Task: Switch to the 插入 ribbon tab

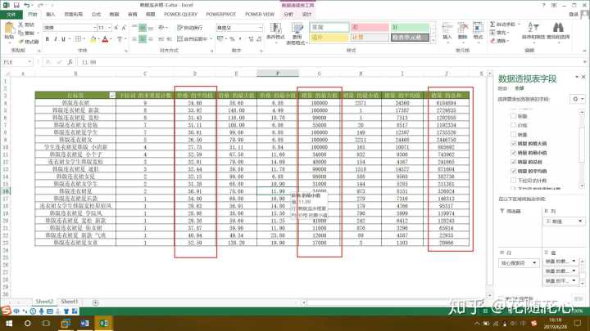Action: [x=51, y=14]
